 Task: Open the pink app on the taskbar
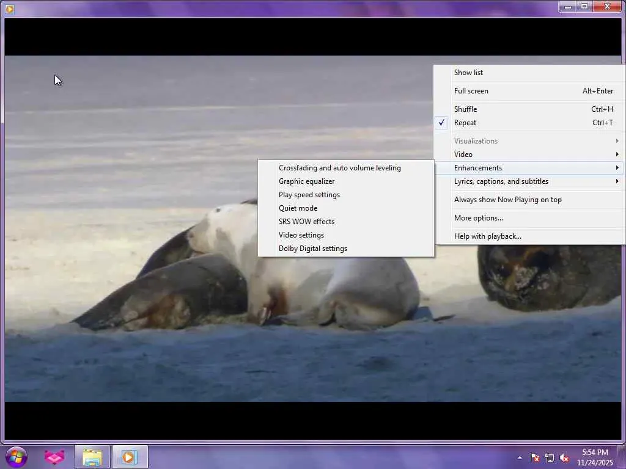pyautogui.click(x=54, y=457)
